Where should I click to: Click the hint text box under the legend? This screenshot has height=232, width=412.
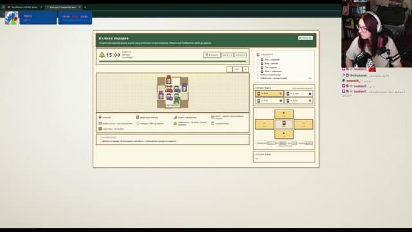pyautogui.click(x=173, y=139)
